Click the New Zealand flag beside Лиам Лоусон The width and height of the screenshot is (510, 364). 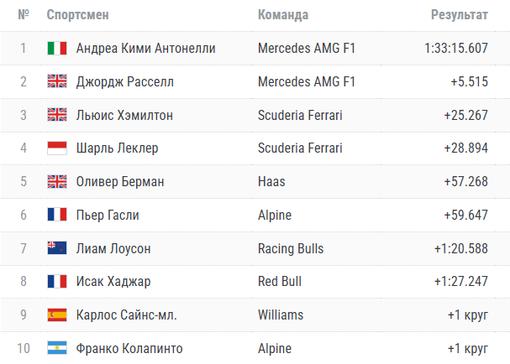pos(56,248)
